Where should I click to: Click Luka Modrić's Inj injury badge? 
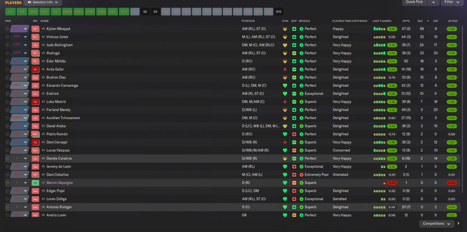(35, 102)
